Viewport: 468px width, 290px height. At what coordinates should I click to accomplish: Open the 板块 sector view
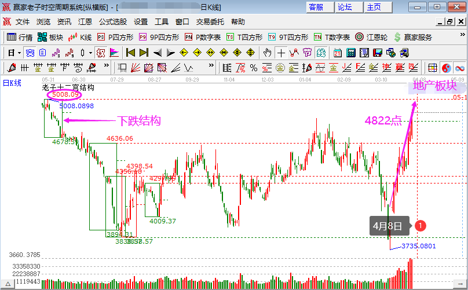click(x=50, y=37)
